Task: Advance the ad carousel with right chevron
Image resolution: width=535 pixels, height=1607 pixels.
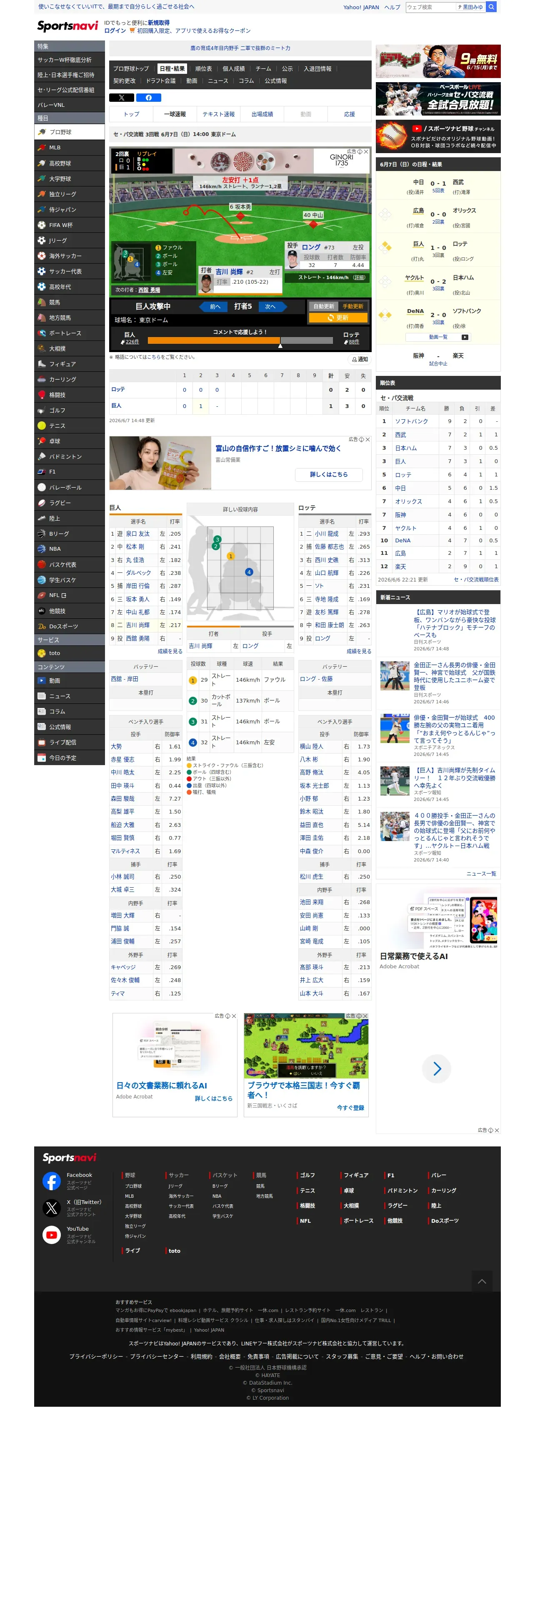Action: pyautogui.click(x=437, y=1069)
